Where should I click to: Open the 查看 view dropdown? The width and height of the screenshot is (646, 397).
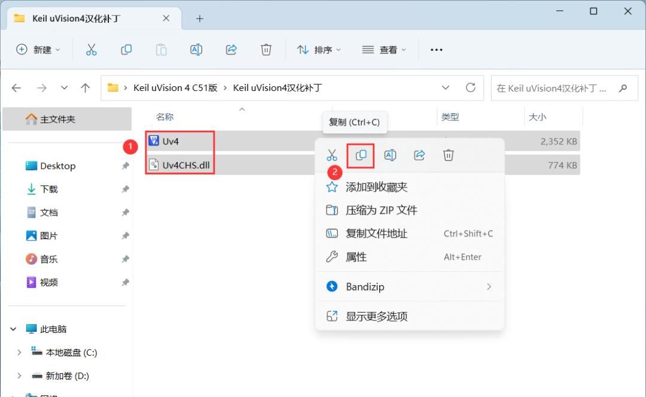383,50
